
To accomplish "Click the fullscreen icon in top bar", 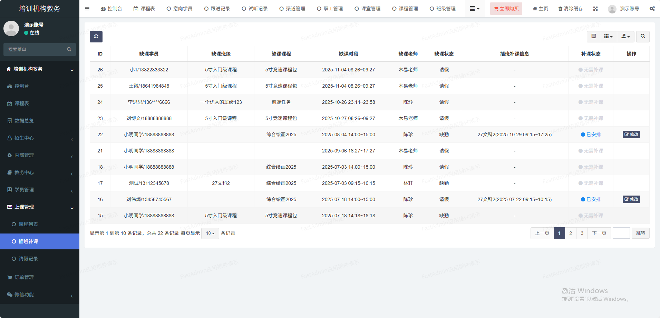I will (x=595, y=9).
